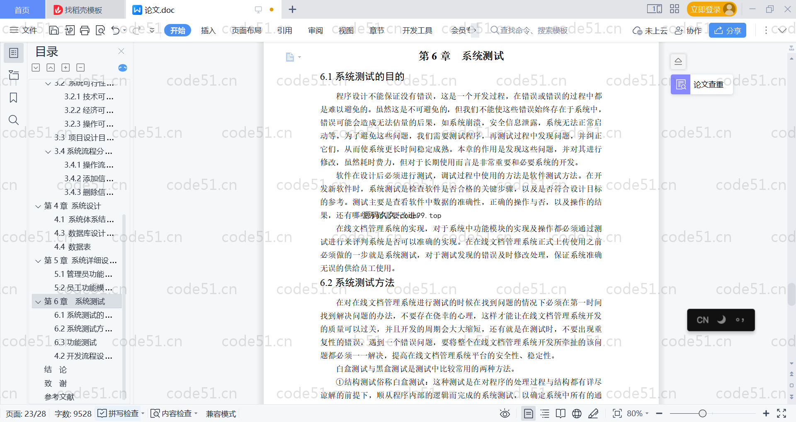Open the chapter navigation icon in sidebar
796x422 pixels.
point(14,75)
